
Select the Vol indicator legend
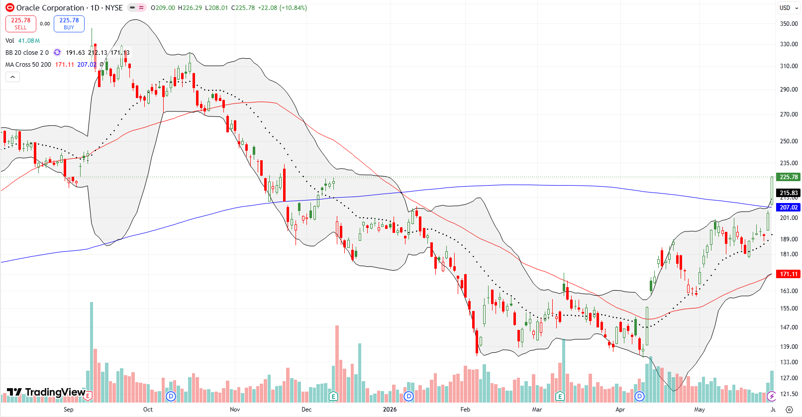point(10,41)
